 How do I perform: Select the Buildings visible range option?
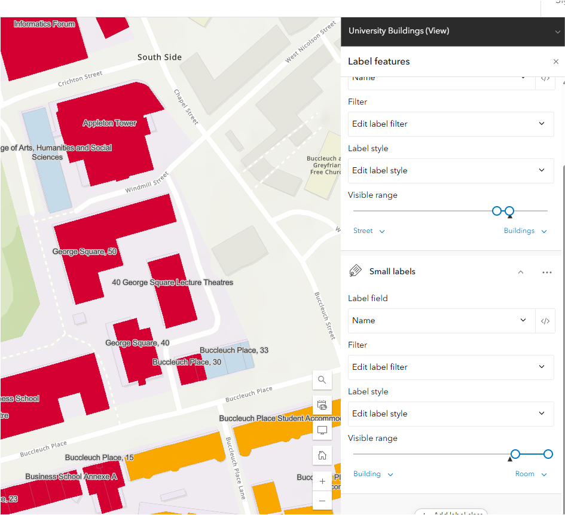point(525,231)
